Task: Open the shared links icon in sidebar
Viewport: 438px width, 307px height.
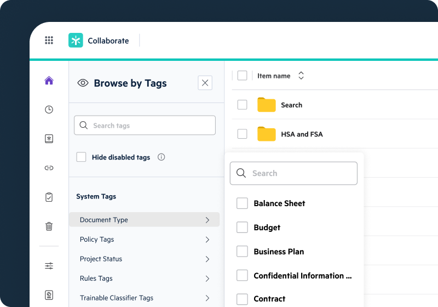Action: (49, 168)
